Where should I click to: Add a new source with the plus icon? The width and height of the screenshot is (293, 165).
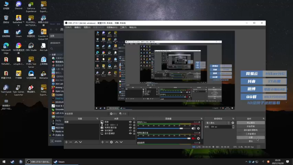(x=103, y=142)
